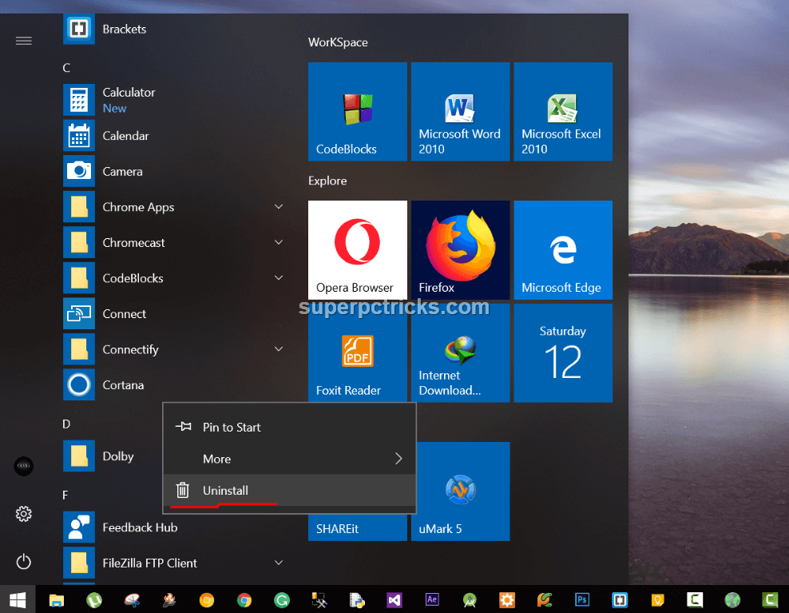Image resolution: width=789 pixels, height=613 pixels.
Task: Open Google Chrome from the taskbar
Action: [x=244, y=600]
